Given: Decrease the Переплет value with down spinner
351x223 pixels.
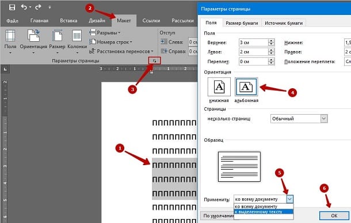Looking at the screenshot, I should tap(272, 63).
